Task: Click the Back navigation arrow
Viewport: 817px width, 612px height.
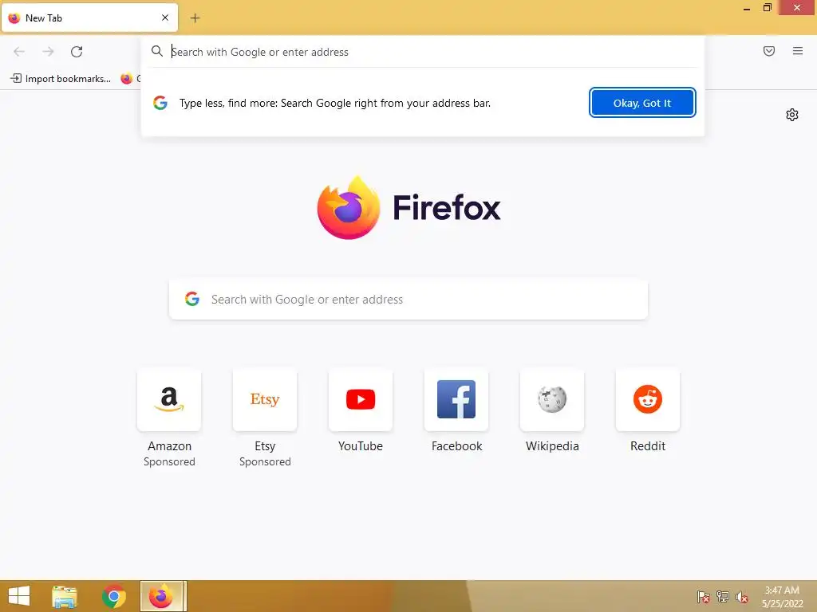Action: point(19,52)
